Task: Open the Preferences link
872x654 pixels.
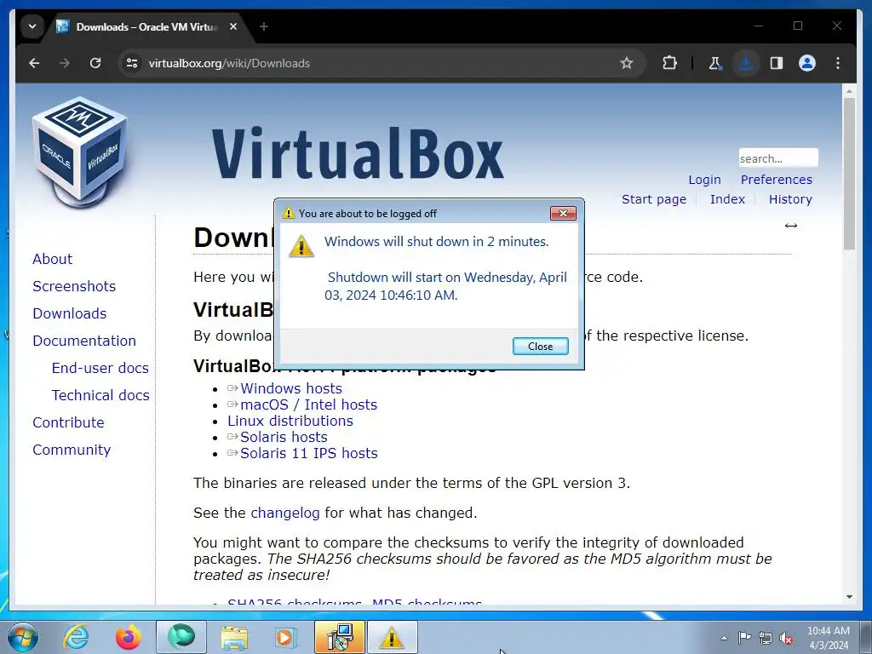Action: tap(777, 180)
